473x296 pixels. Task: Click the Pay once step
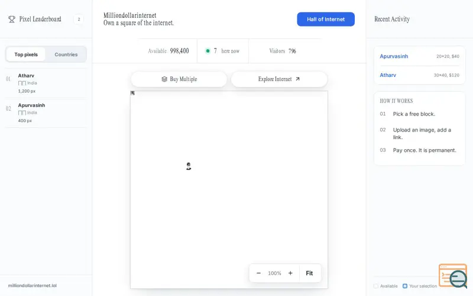pyautogui.click(x=425, y=150)
